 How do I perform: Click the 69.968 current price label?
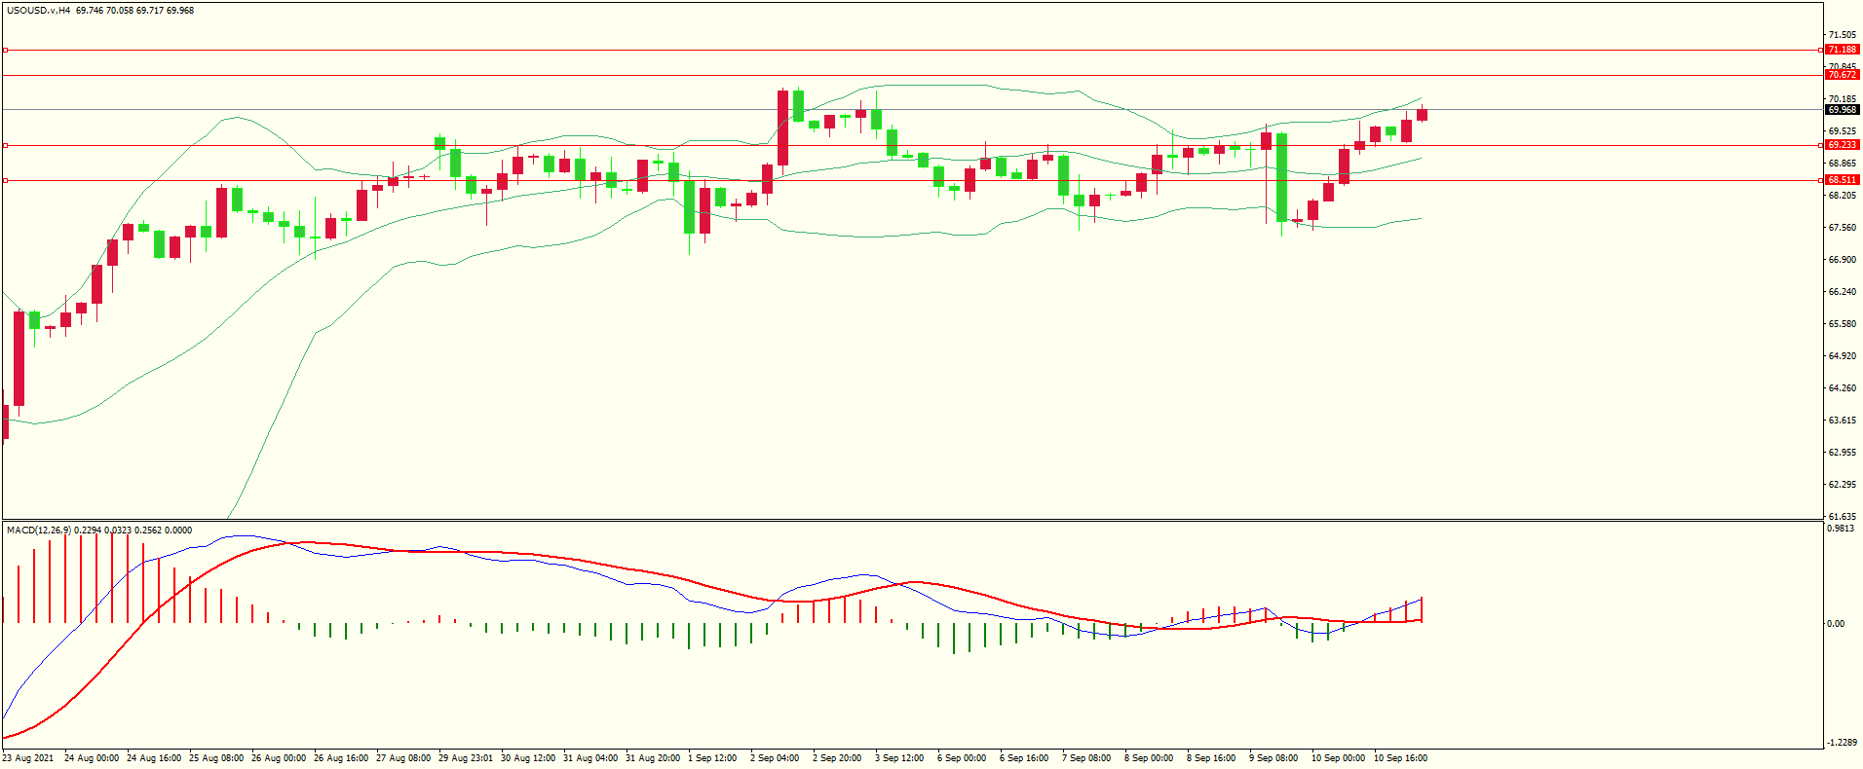[x=1842, y=110]
